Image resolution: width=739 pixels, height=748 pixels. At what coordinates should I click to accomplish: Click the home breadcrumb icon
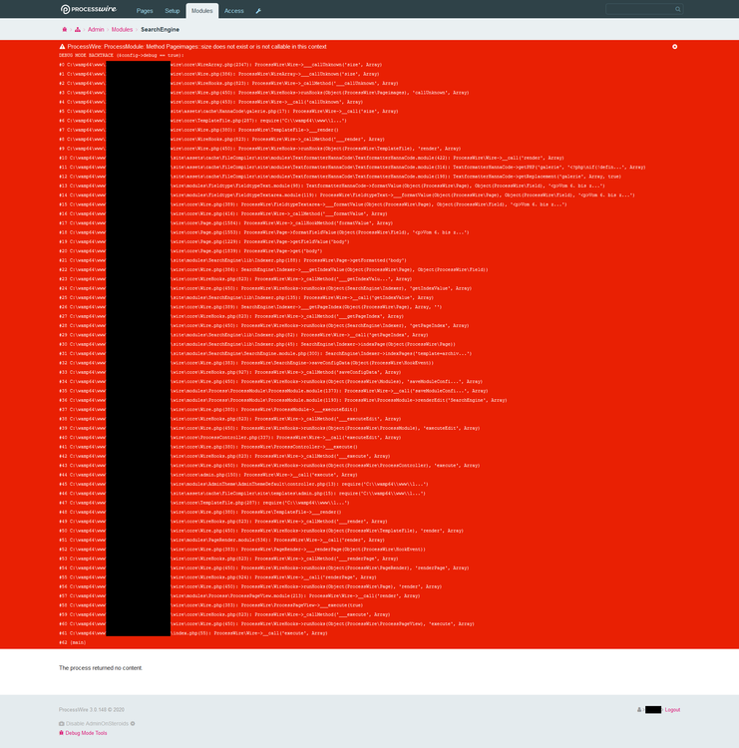click(65, 30)
